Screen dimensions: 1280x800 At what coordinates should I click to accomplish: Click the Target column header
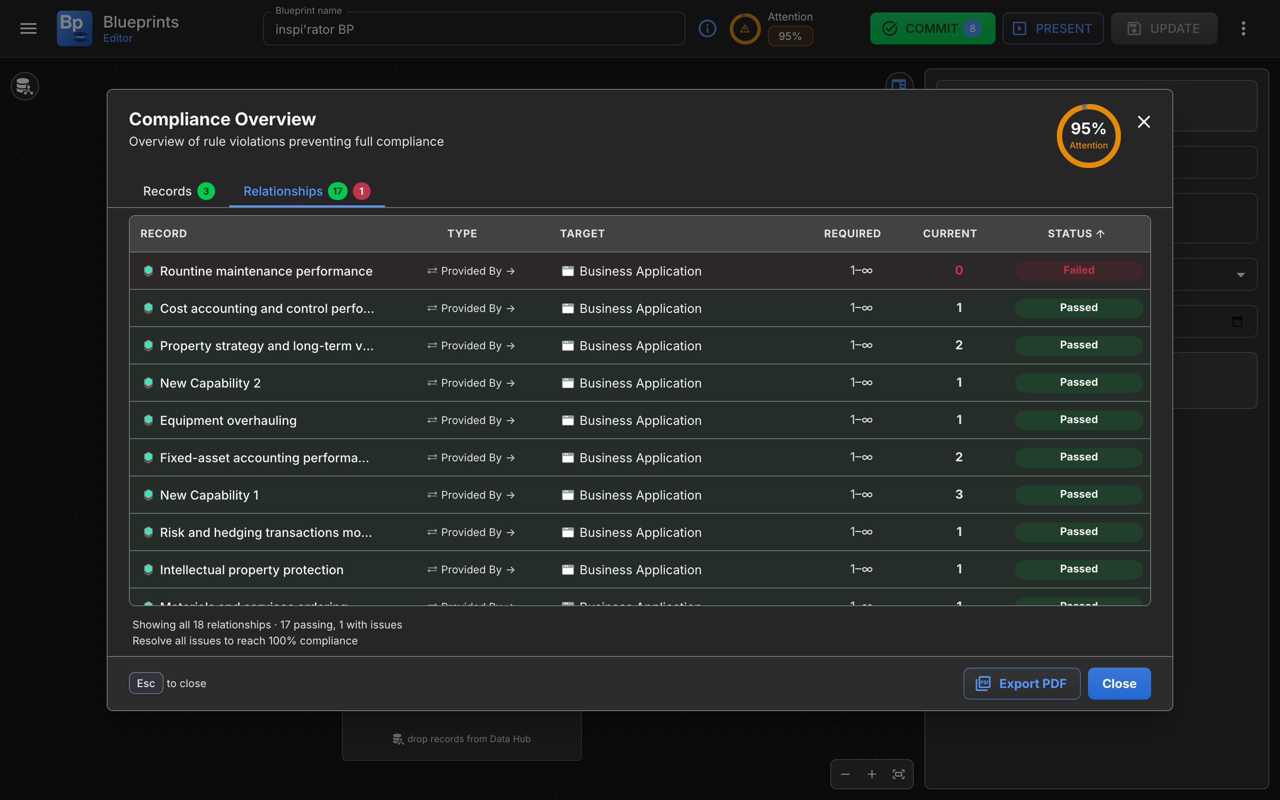582,233
